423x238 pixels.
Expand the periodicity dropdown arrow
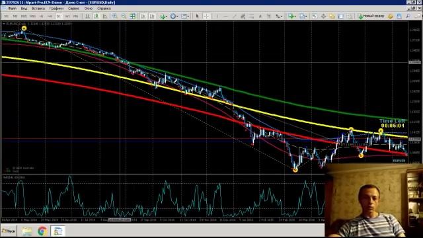(x=177, y=17)
